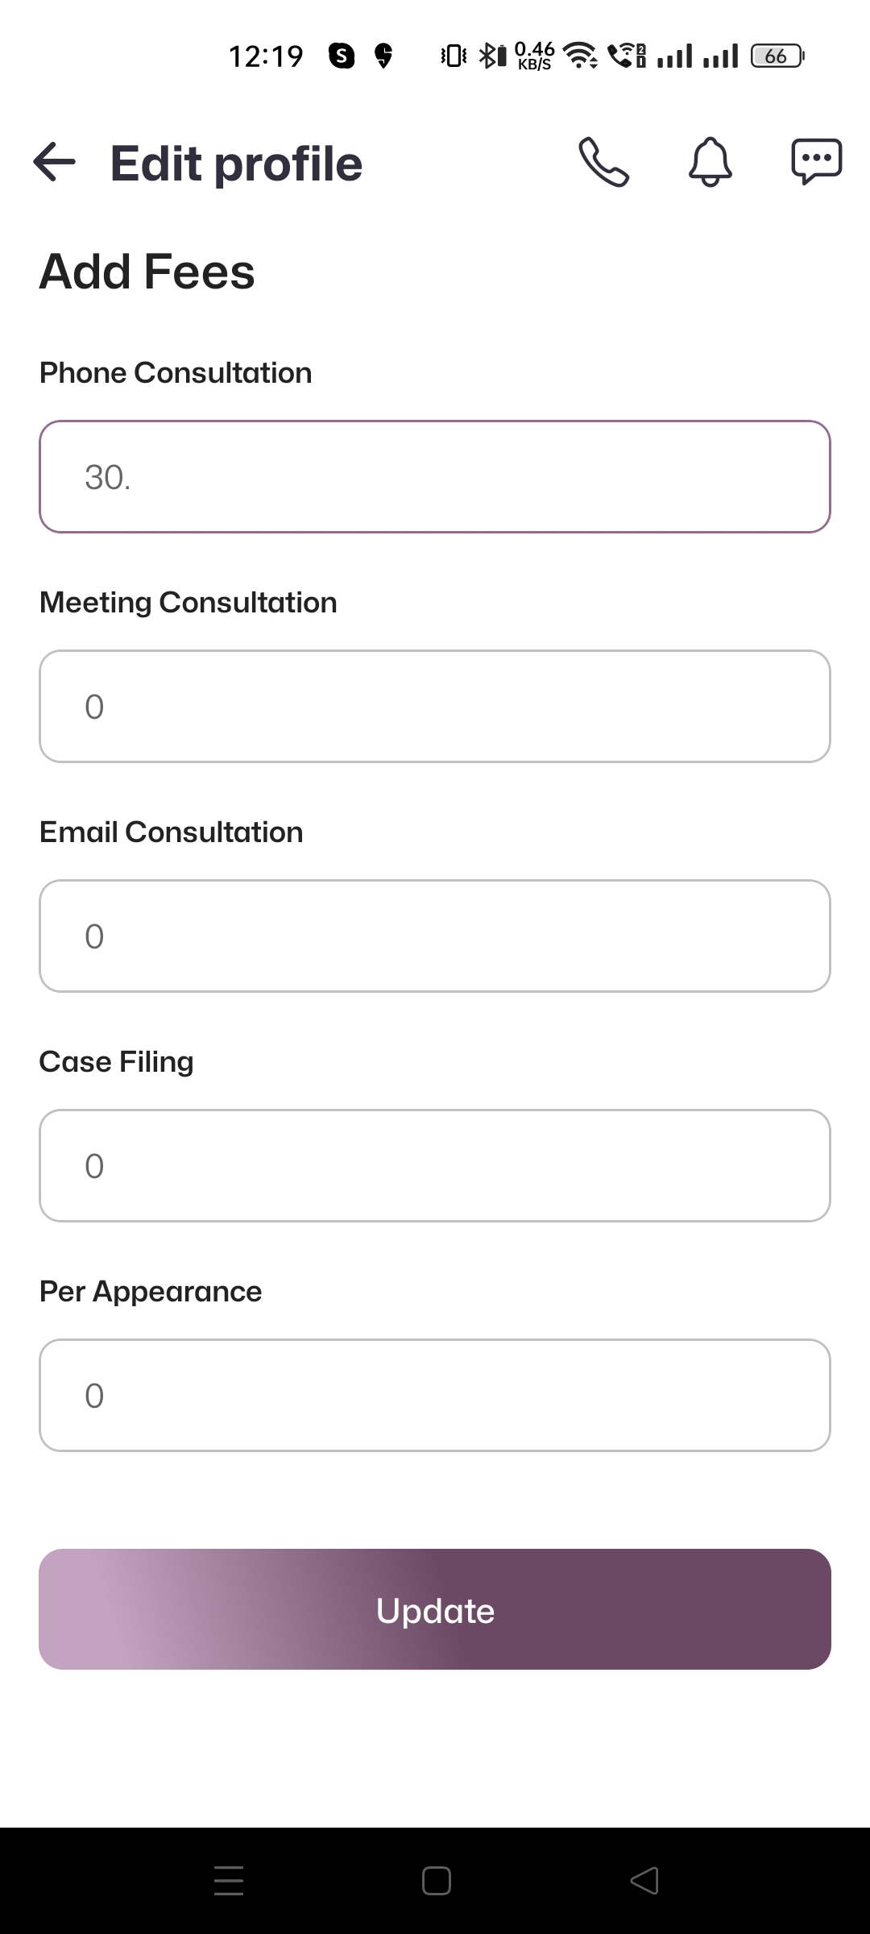The height and width of the screenshot is (1934, 870).
Task: Tap the status bar clock
Action: pyautogui.click(x=266, y=56)
